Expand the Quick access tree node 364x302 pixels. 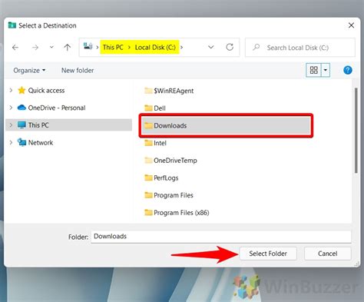[11, 90]
